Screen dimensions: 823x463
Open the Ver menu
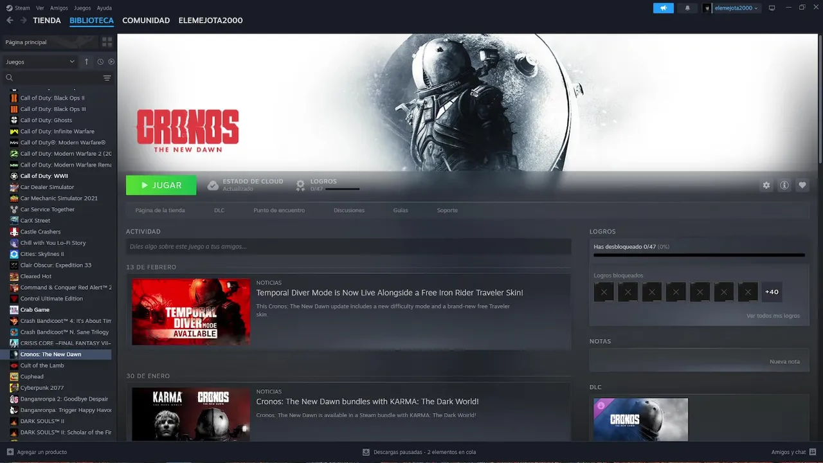(x=40, y=8)
